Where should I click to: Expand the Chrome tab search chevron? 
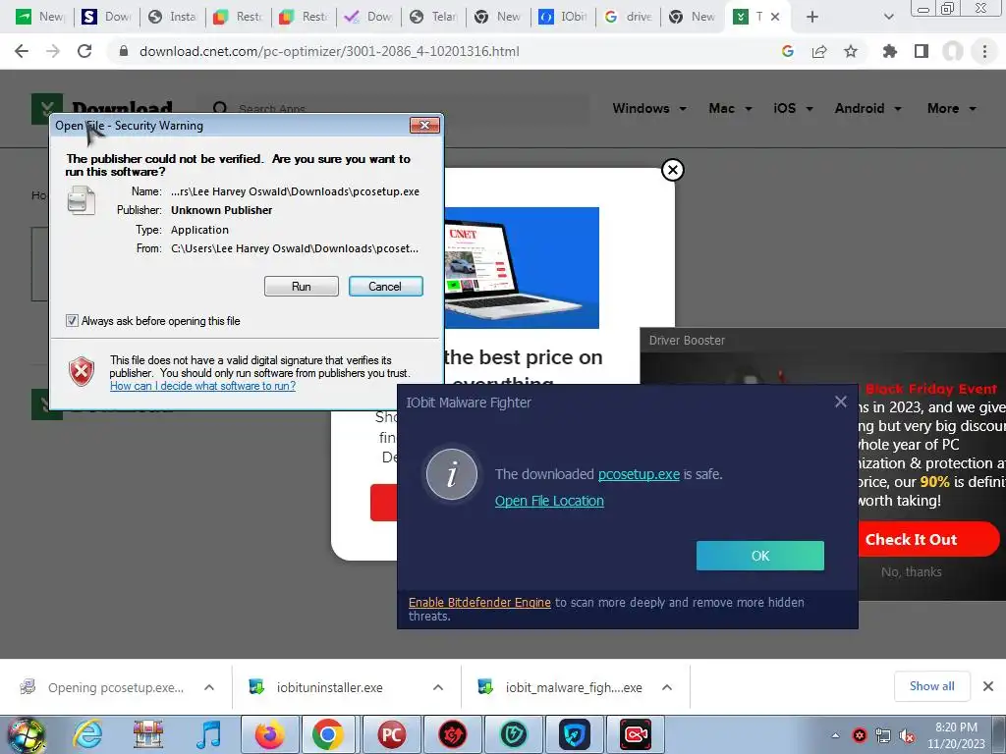coord(888,17)
